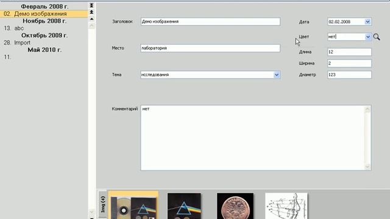The height and width of the screenshot is (219, 390).
Task: Click the magnifier search icon next to Цвет
Action: pyautogui.click(x=377, y=37)
